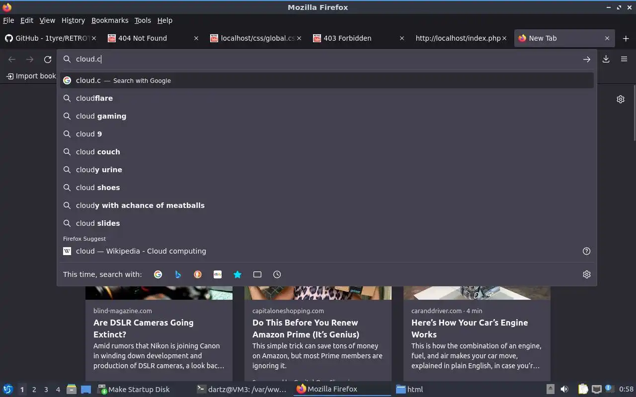636x397 pixels.
Task: Search this time with eBay icon
Action: (x=218, y=274)
